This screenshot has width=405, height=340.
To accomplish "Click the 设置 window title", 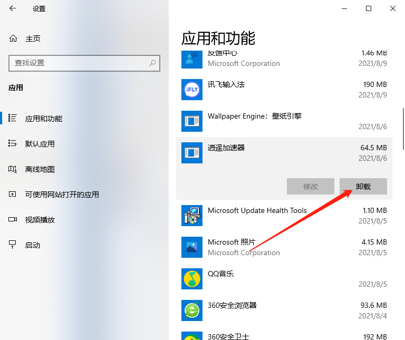I will tap(39, 9).
